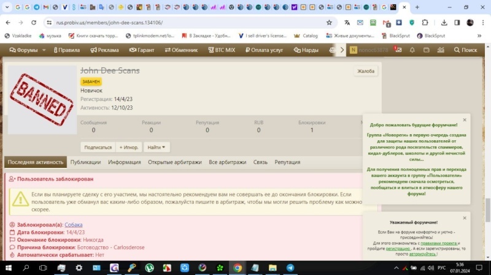Switch to the Публикации tab
The image size is (491, 275).
point(85,162)
